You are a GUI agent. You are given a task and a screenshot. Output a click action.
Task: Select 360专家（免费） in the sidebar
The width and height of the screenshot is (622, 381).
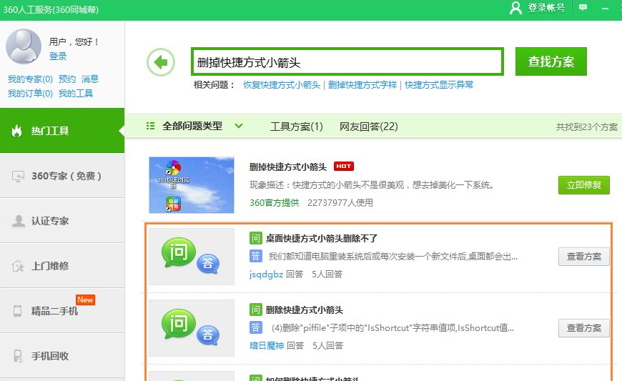pyautogui.click(x=62, y=176)
